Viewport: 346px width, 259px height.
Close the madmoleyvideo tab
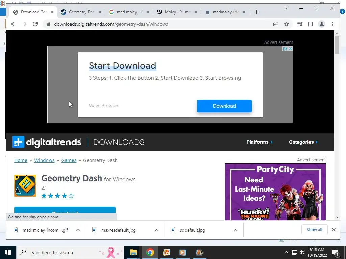[x=244, y=12]
